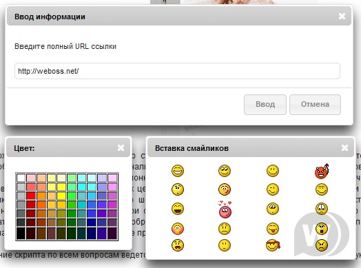Image resolution: width=361 pixels, height=268 pixels.
Task: Pick the white swatch in top row
Action: (x=21, y=178)
